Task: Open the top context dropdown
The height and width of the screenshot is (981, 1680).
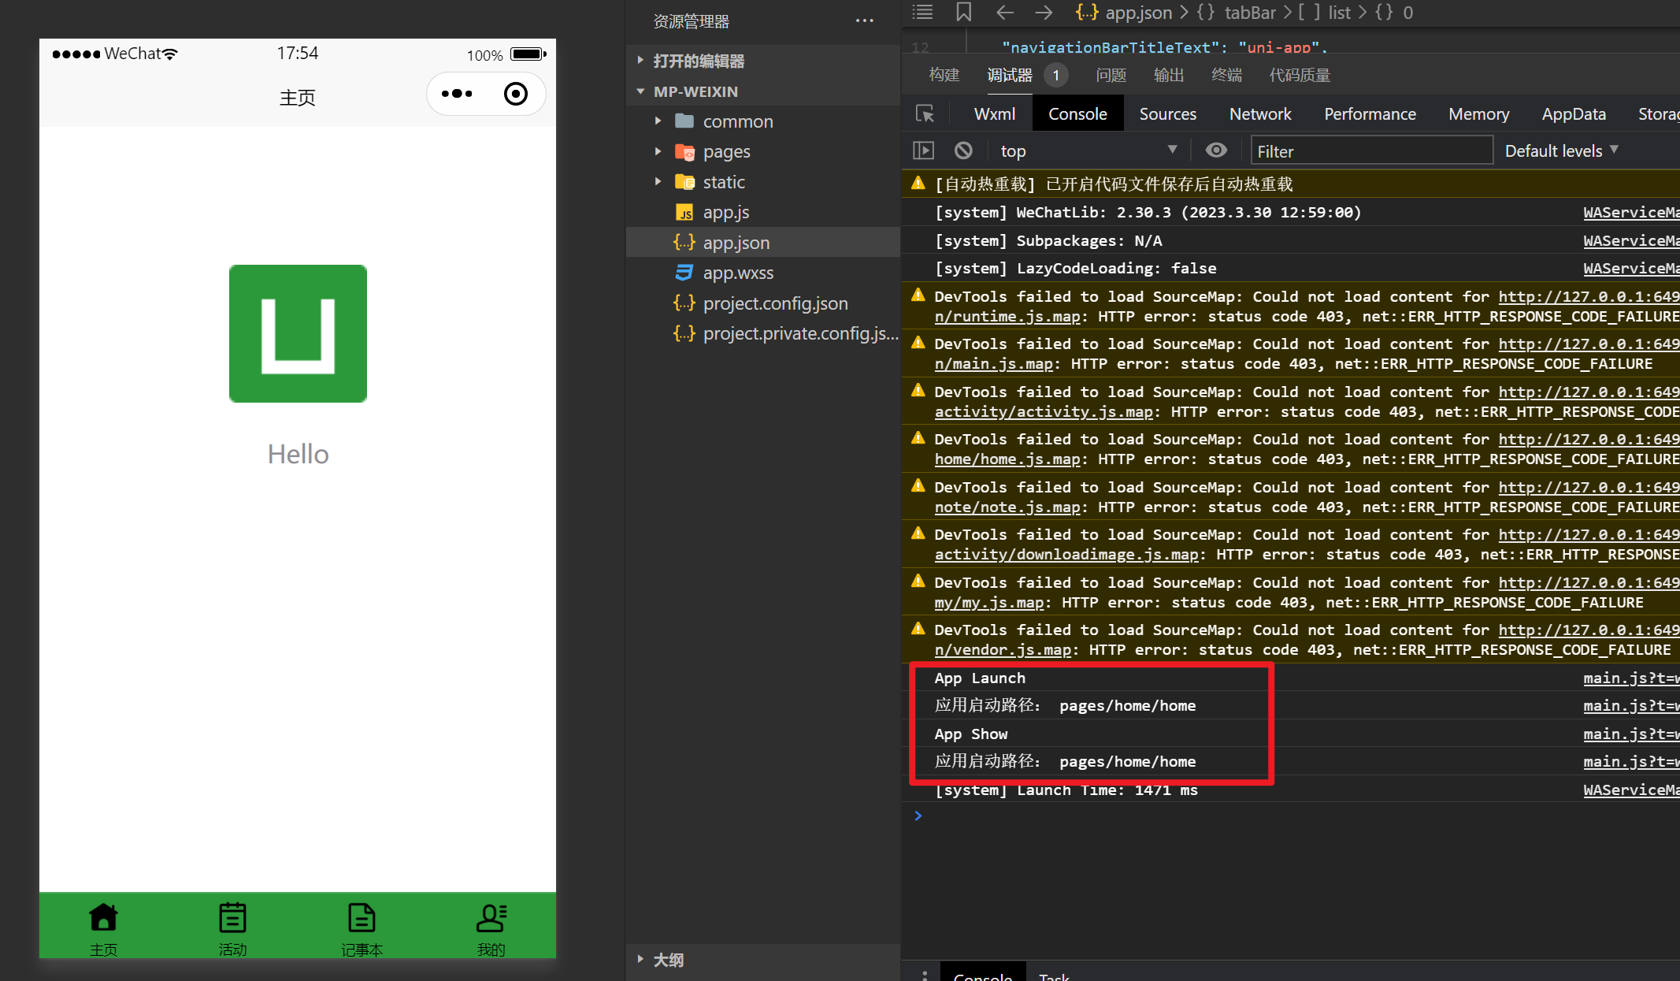Action: coord(1088,150)
